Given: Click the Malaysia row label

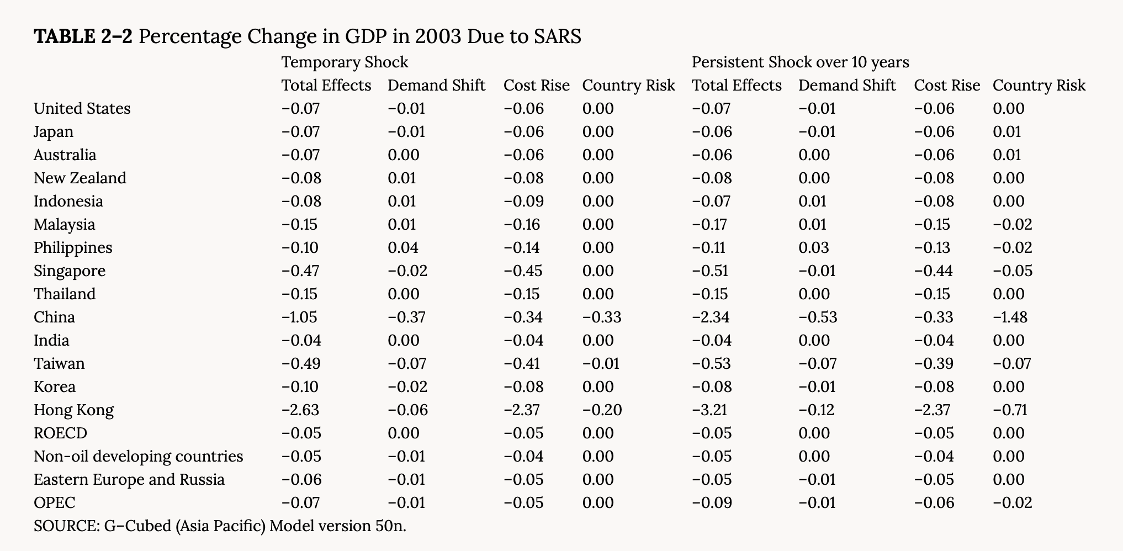Looking at the screenshot, I should [64, 224].
